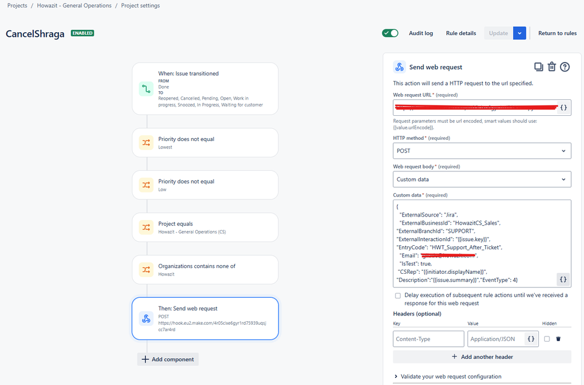Insert smart value in Web request URL
The width and height of the screenshot is (584, 385).
pos(564,108)
